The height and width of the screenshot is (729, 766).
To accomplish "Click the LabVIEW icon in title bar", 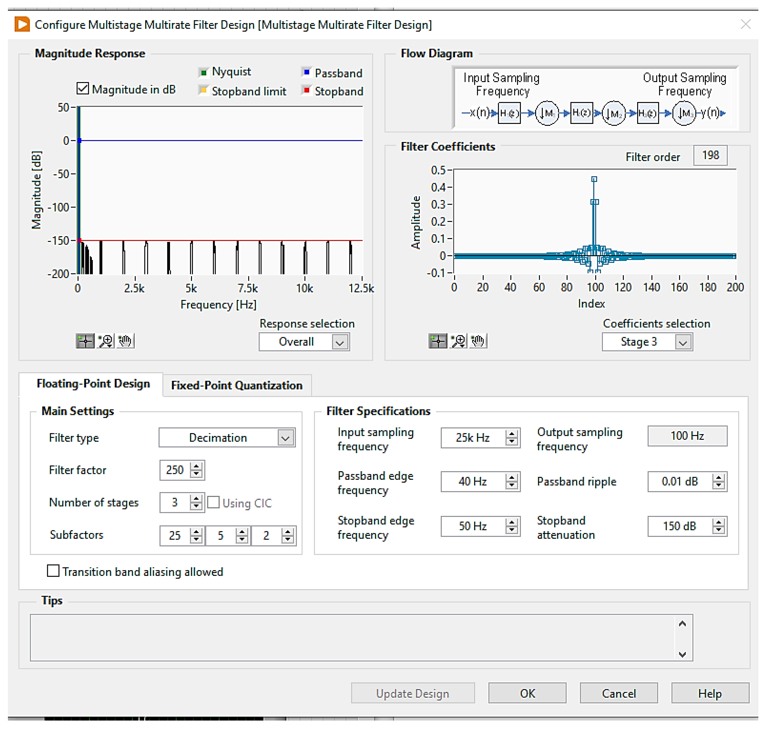I will (x=22, y=24).
